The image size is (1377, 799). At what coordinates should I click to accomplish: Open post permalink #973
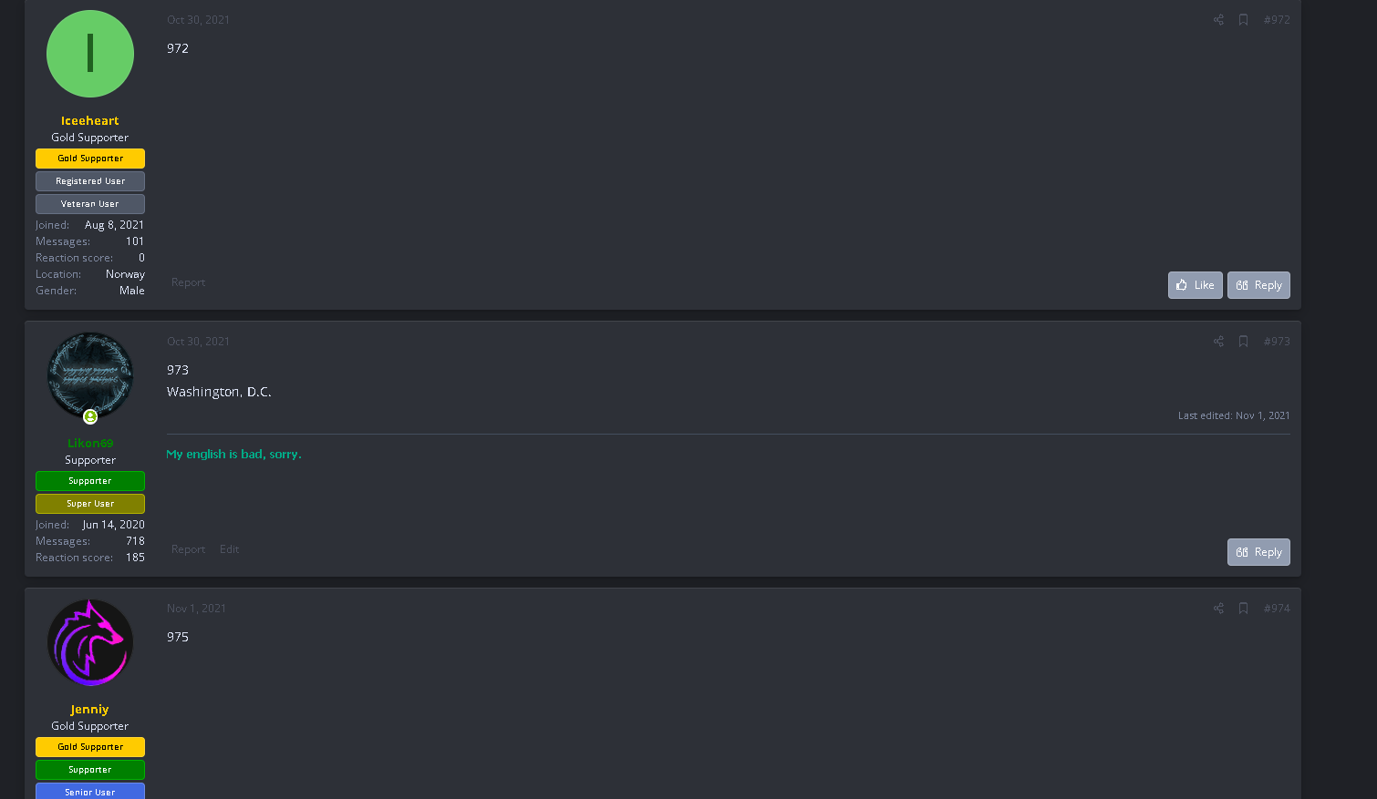pyautogui.click(x=1277, y=342)
